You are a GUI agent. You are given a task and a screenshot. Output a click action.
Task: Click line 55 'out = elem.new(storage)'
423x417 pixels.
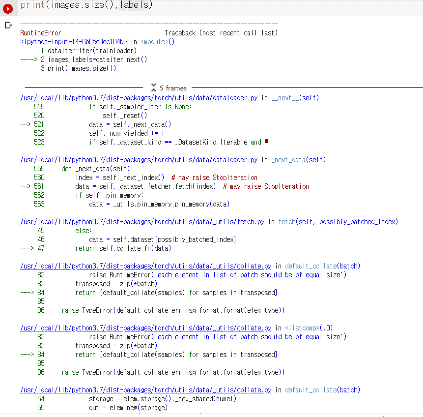[128, 408]
